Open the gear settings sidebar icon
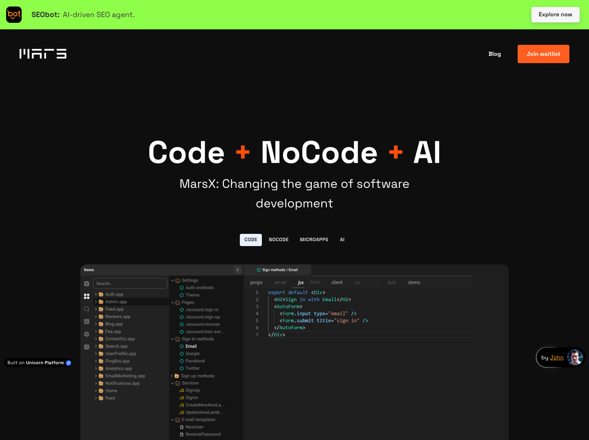 pyautogui.click(x=86, y=334)
